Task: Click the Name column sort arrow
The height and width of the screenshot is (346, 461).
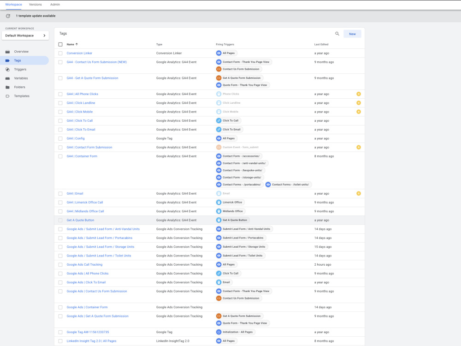Action: coord(77,44)
